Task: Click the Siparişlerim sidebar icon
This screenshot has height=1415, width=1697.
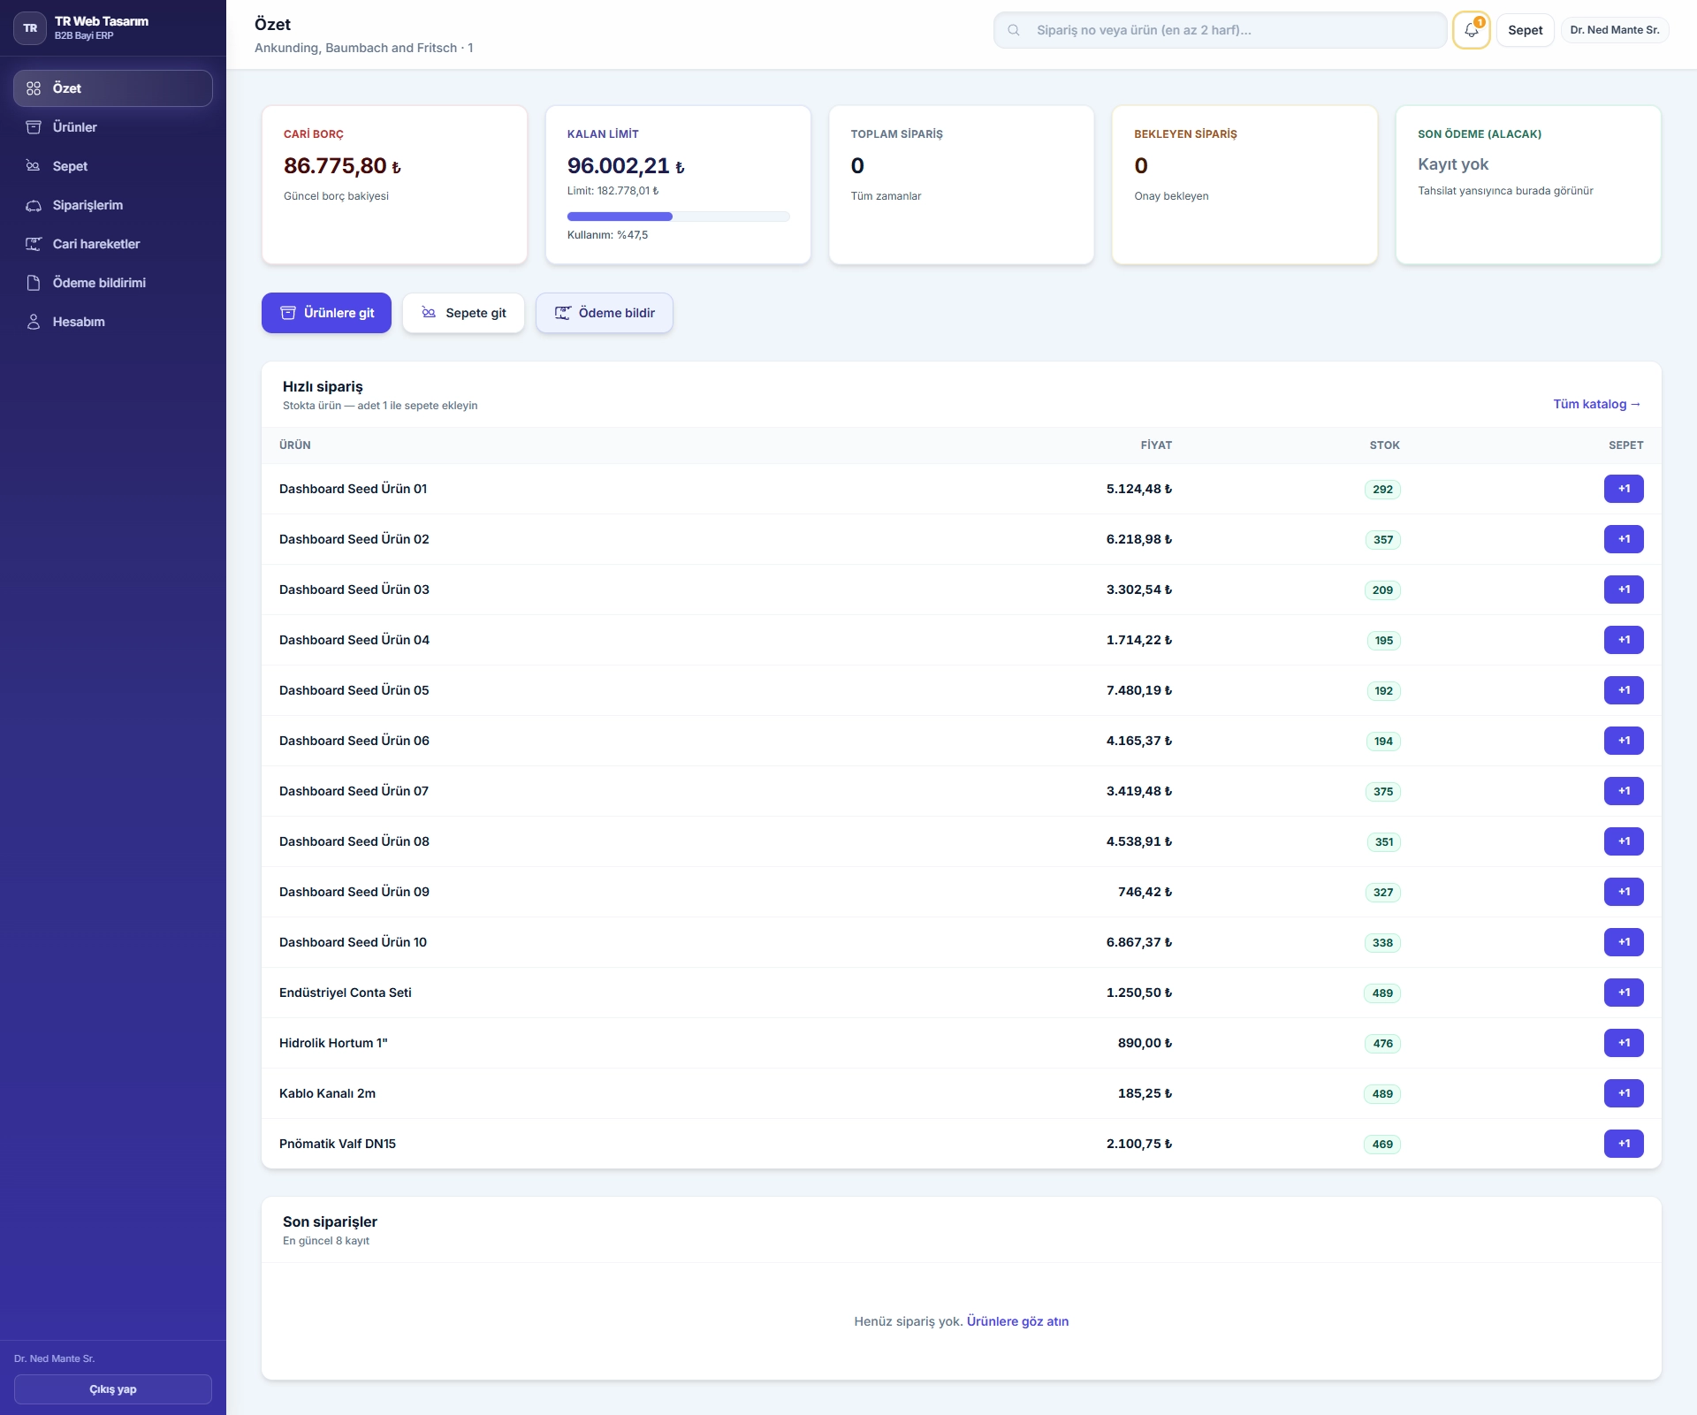Action: coord(34,205)
